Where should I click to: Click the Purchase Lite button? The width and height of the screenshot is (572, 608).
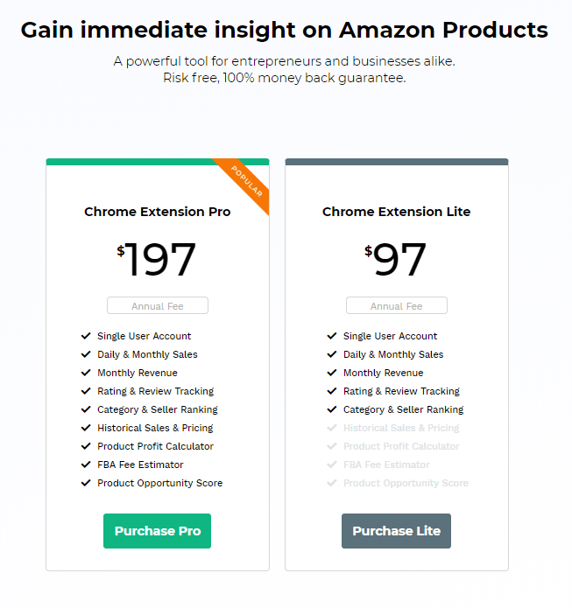pos(397,531)
